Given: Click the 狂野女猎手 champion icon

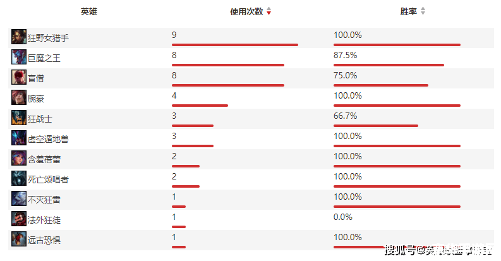Looking at the screenshot, I should click(x=19, y=37).
